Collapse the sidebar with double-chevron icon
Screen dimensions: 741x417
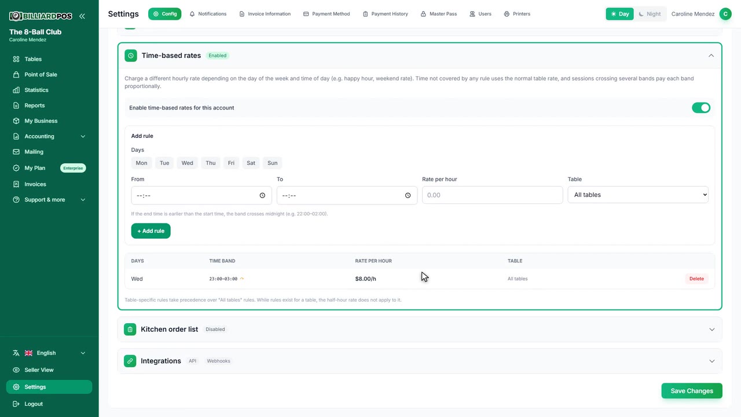82,16
